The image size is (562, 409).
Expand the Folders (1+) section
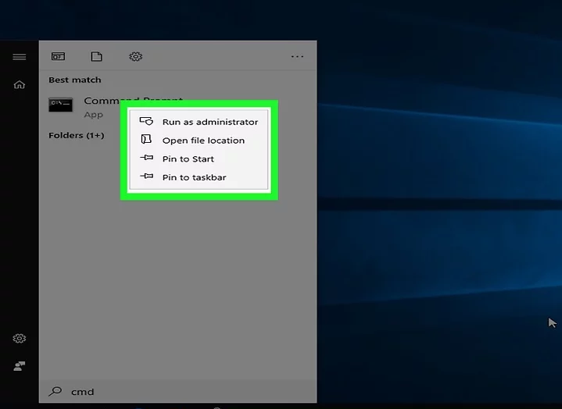(76, 136)
